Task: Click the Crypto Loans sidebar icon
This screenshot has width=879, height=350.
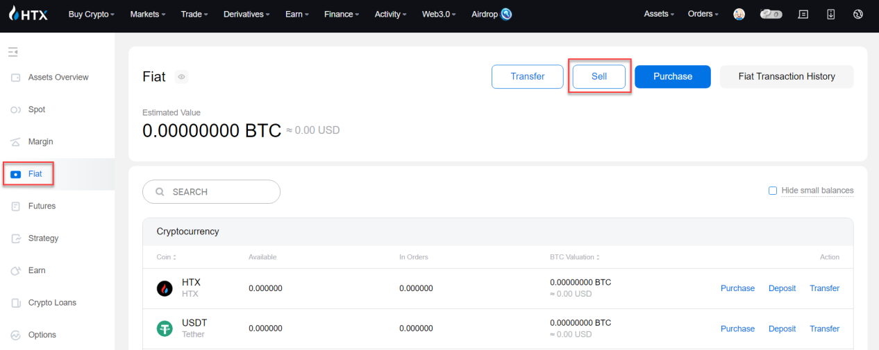Action: (15, 303)
